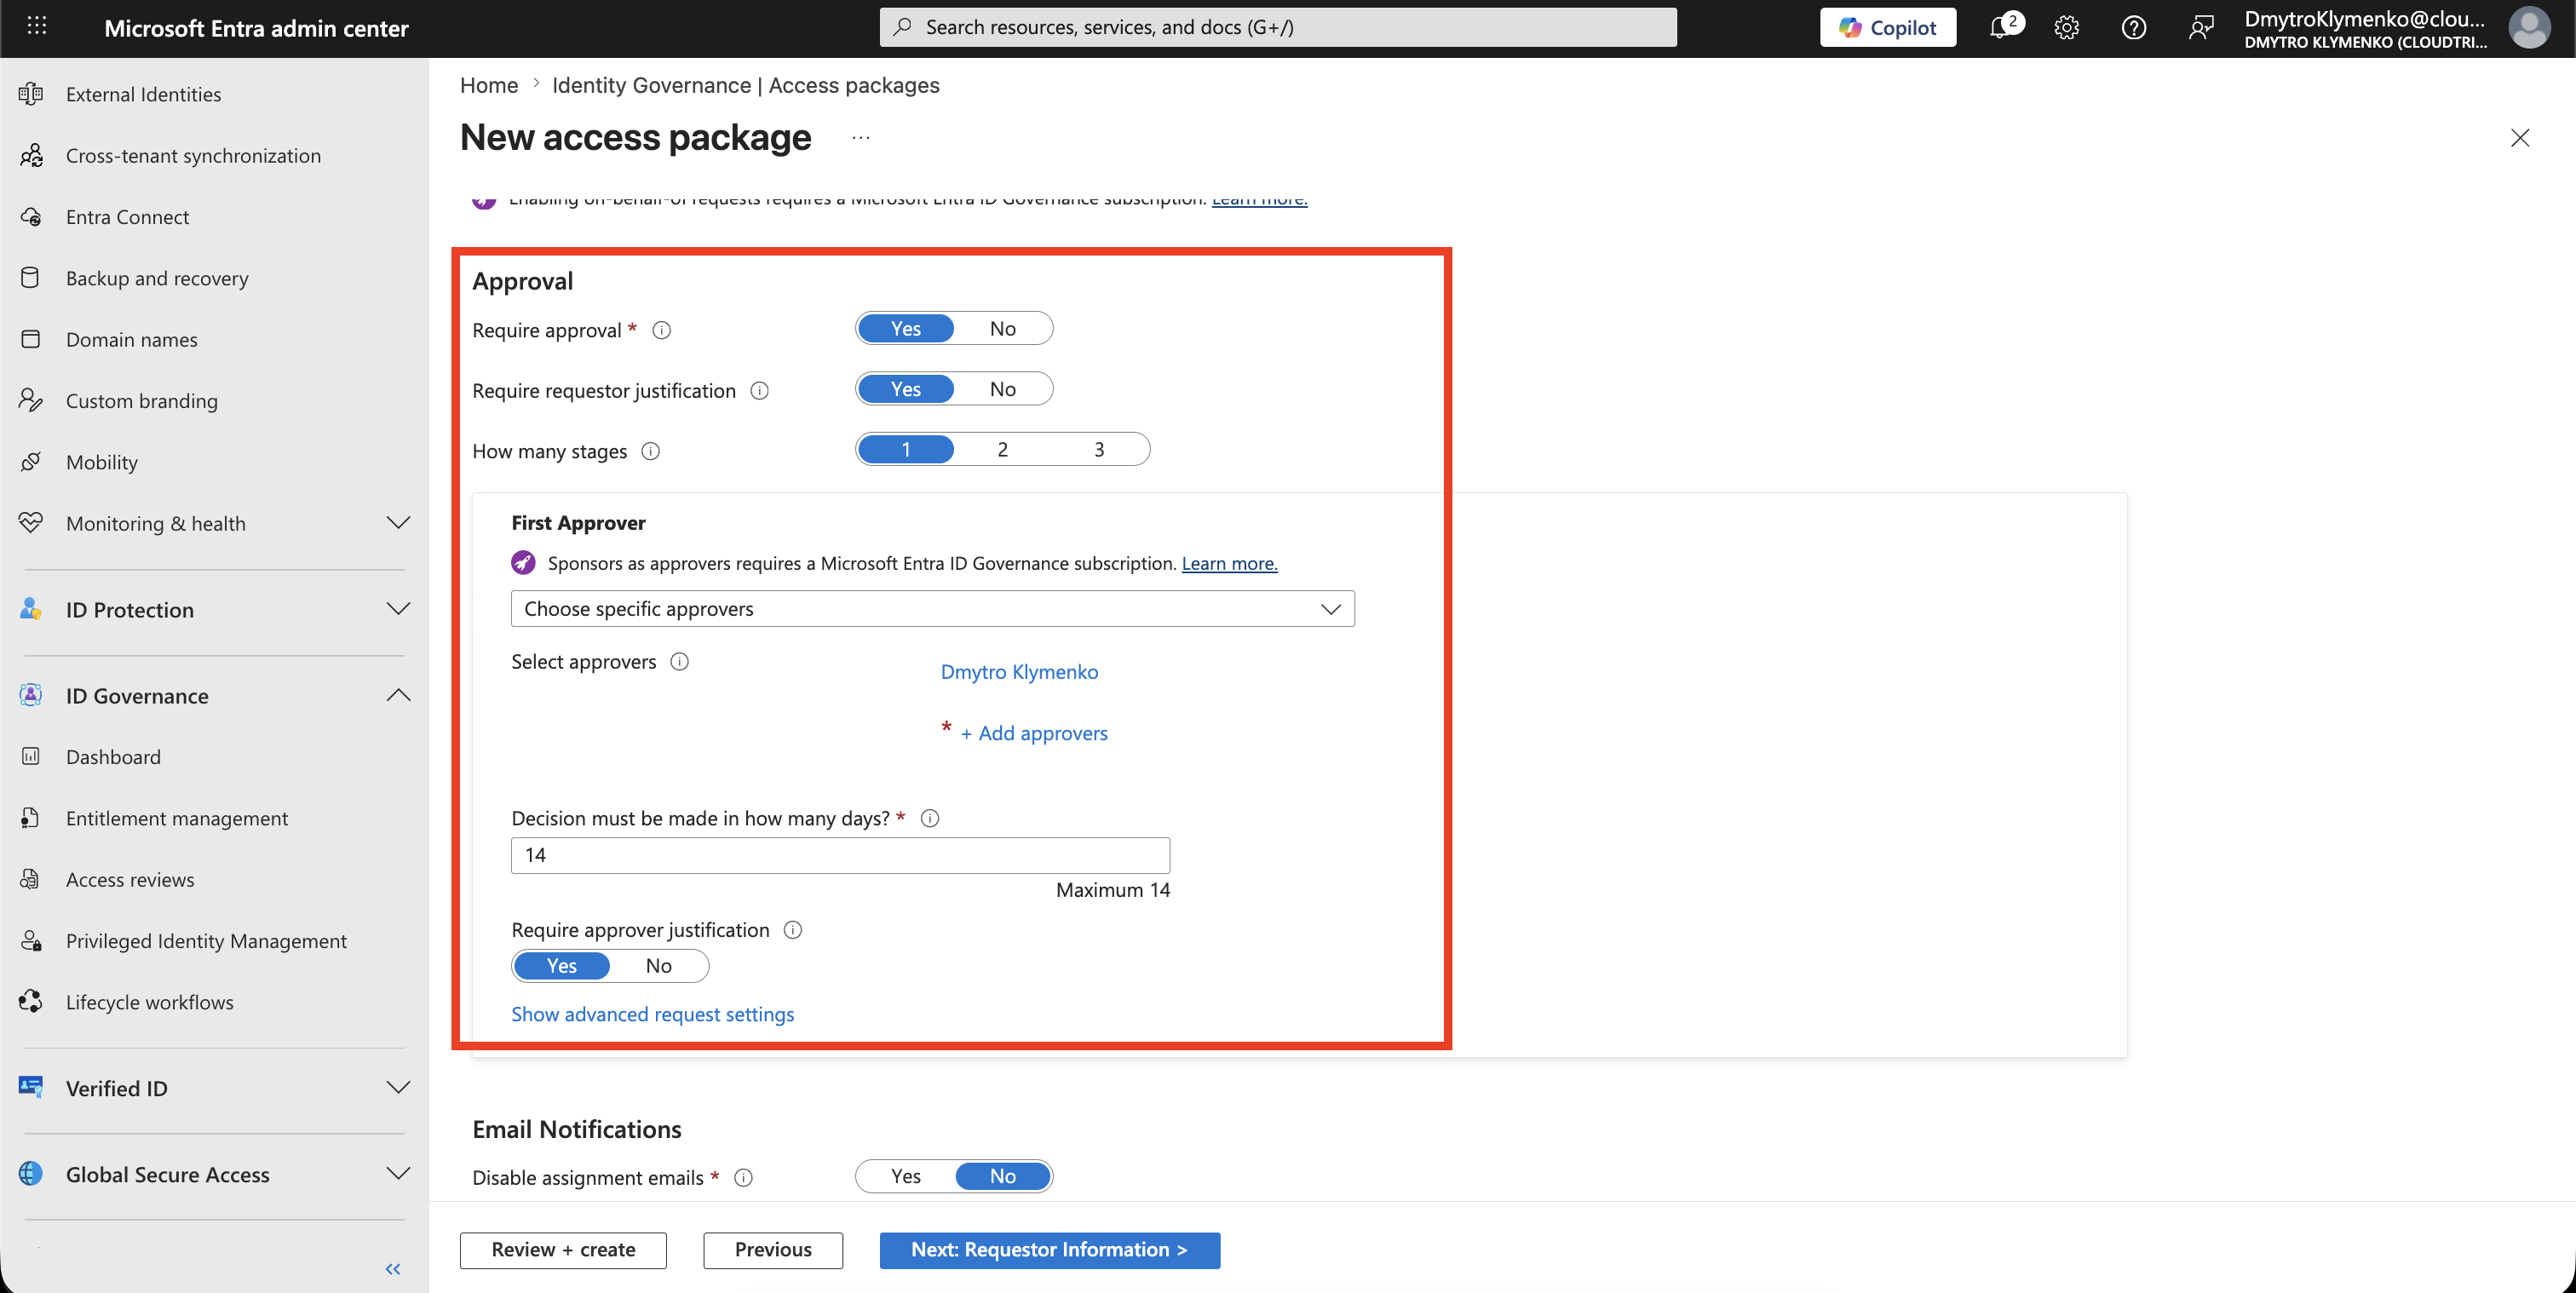
Task: Set Disable assignment emails to Yes
Action: click(906, 1176)
